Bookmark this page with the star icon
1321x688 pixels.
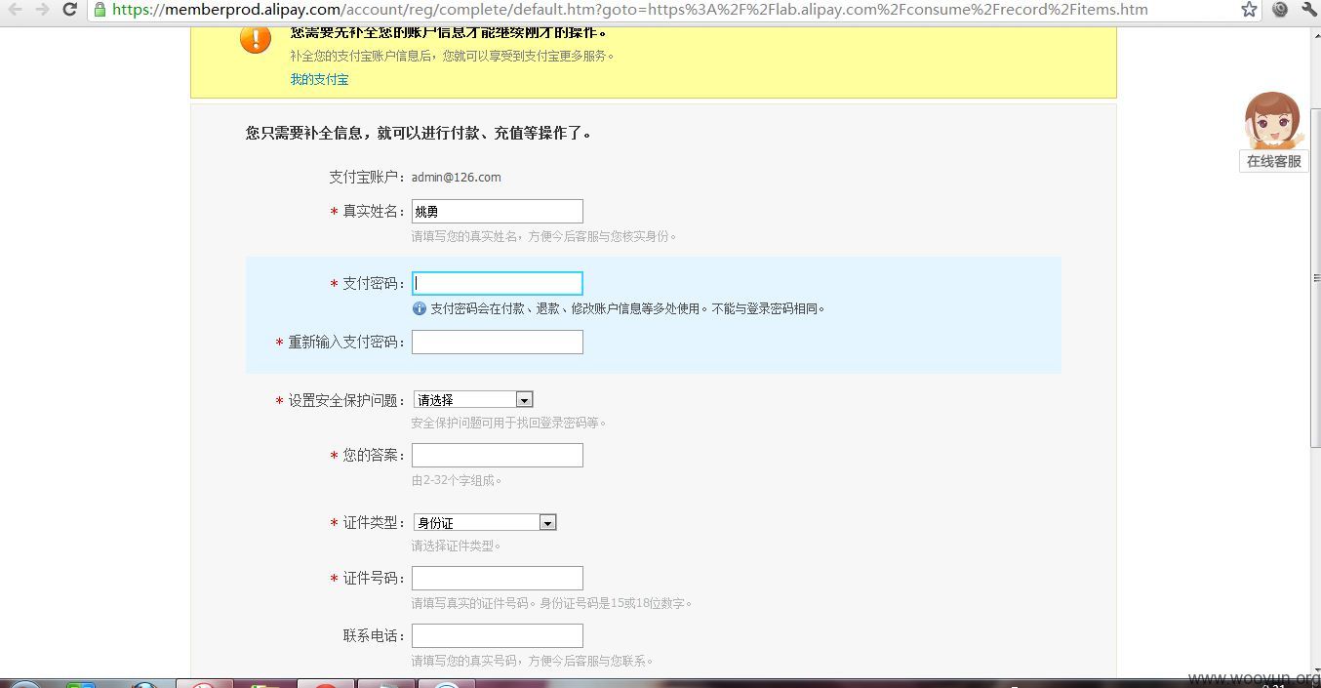(x=1249, y=10)
